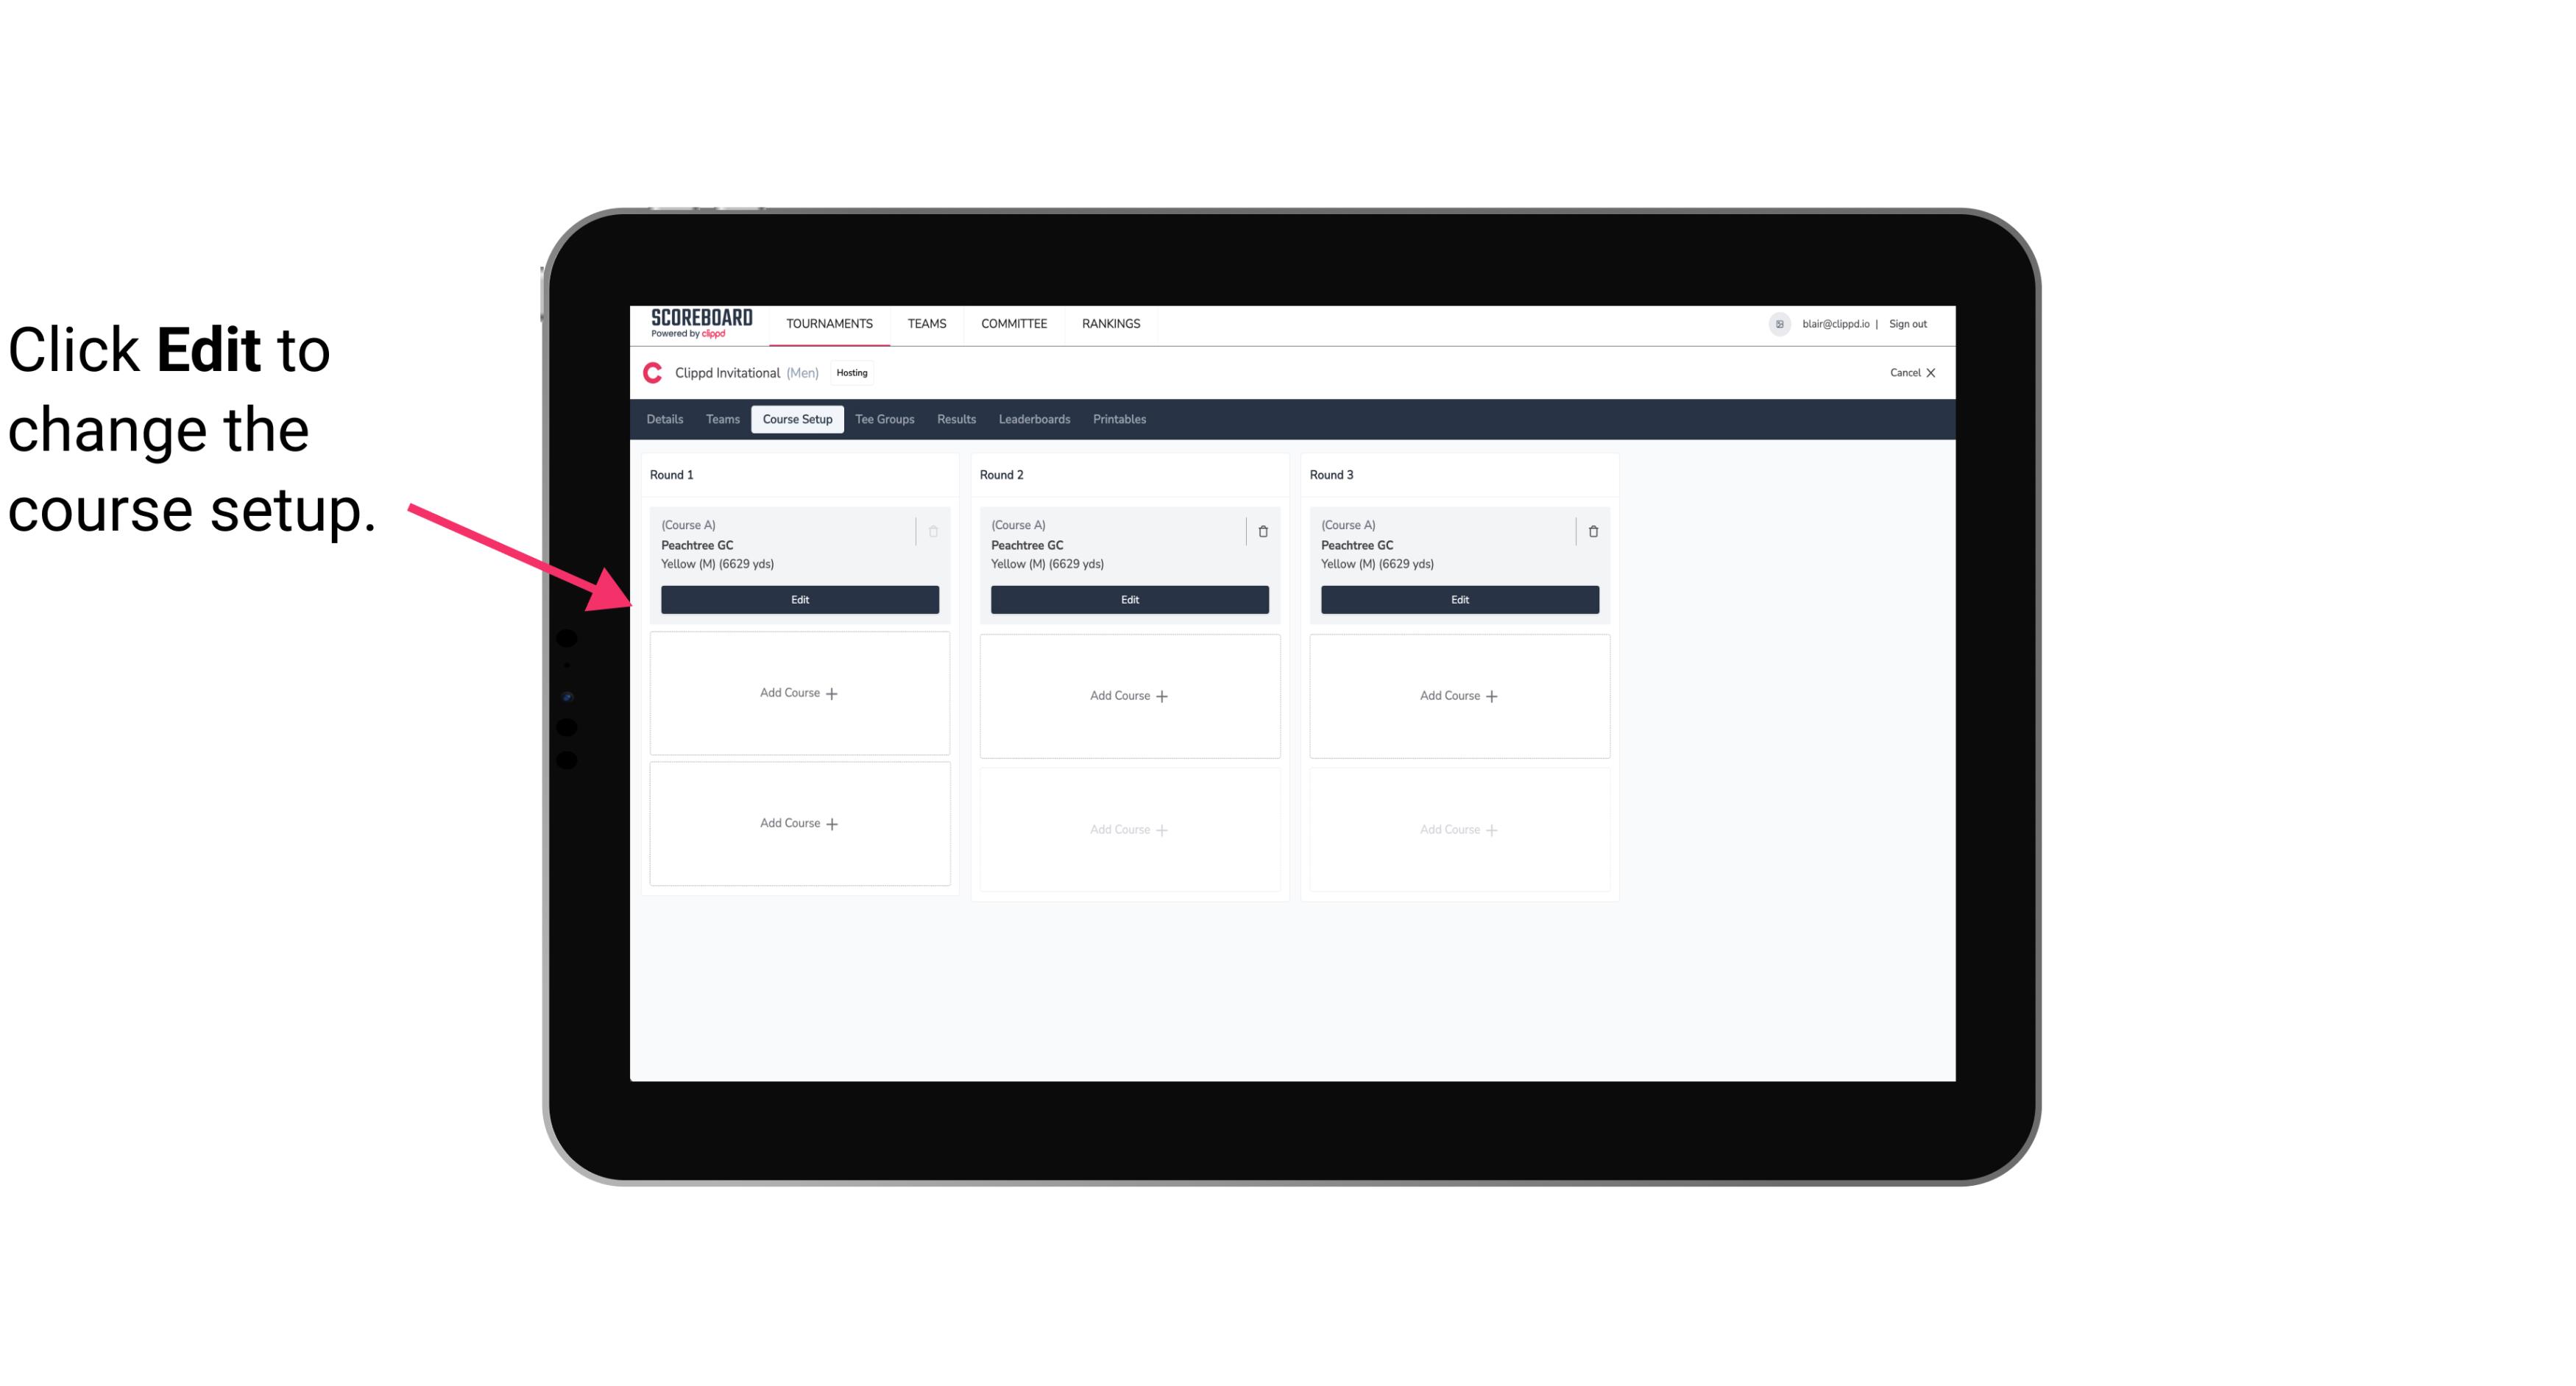Click the delete icon for Round 3 course
The width and height of the screenshot is (2576, 1386).
pyautogui.click(x=1592, y=531)
